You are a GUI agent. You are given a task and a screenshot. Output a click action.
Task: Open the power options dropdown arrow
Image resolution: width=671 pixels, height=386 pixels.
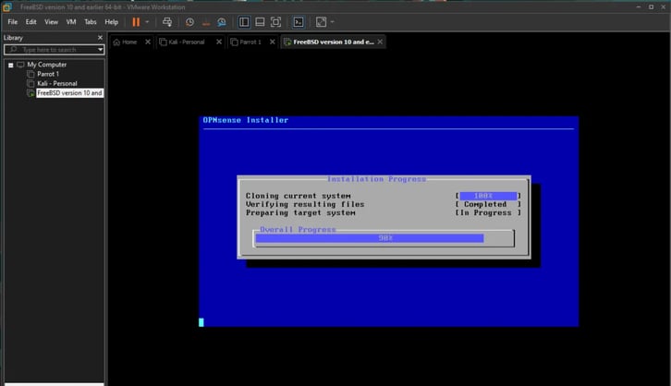(x=147, y=22)
